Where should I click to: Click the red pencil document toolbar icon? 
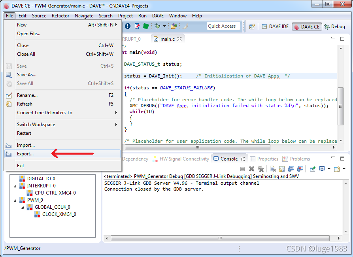[137, 26]
